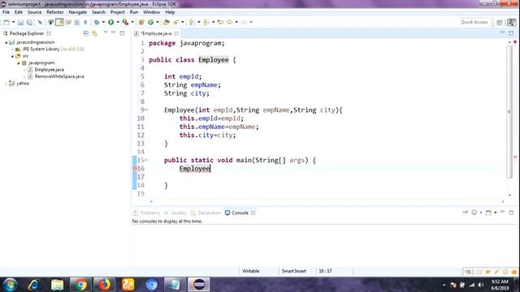Screen dimensions: 520x292
Task: Toggle Block Selection Mode toolbar button
Action: point(76,22)
